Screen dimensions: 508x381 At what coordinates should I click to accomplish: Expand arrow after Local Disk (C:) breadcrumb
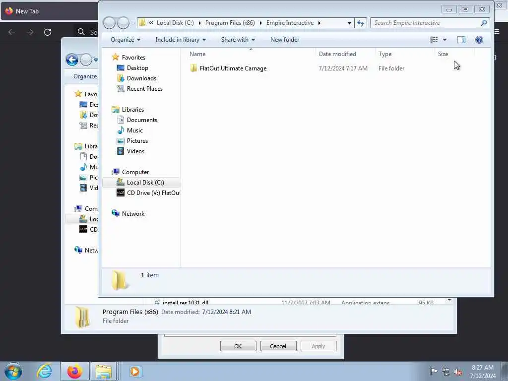click(x=199, y=23)
